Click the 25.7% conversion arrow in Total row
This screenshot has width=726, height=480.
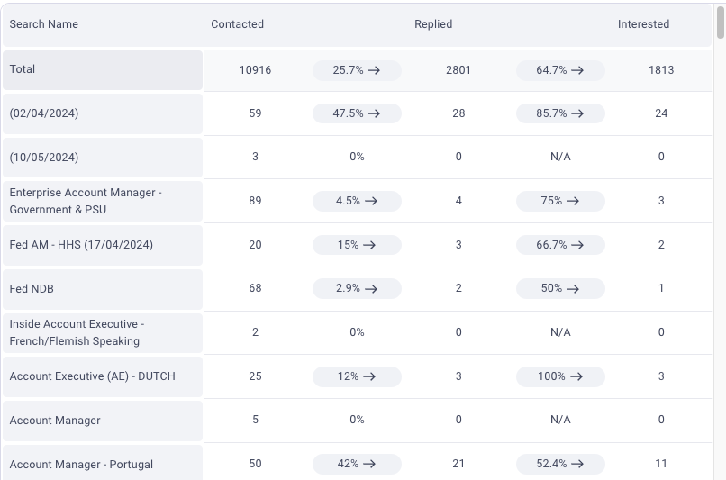point(357,70)
